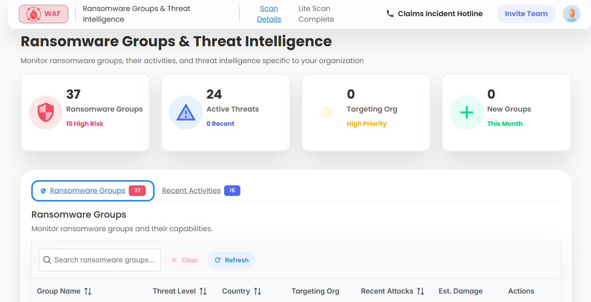Image resolution: width=591 pixels, height=302 pixels.
Task: Click the blue warning triangle Active Threats icon
Action: pyautogui.click(x=186, y=112)
